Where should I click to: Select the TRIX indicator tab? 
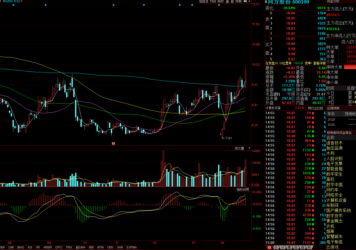coord(69,247)
